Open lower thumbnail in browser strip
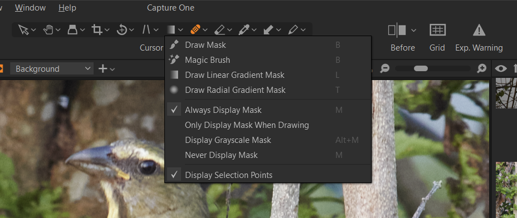 [x=506, y=190]
